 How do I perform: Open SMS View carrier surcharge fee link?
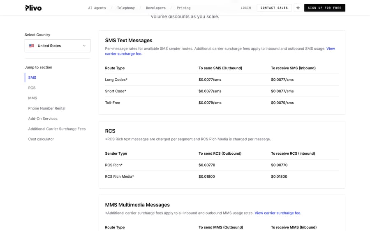click(x=124, y=54)
